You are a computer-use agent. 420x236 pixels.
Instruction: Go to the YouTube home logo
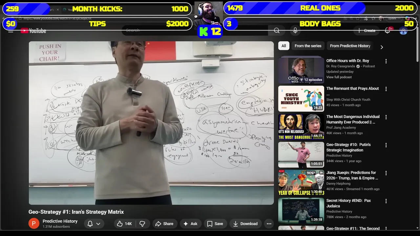pyautogui.click(x=33, y=31)
